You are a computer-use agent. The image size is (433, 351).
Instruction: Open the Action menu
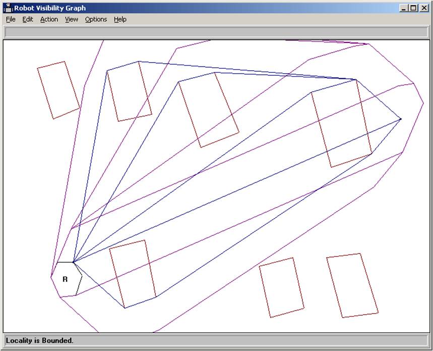pyautogui.click(x=49, y=19)
